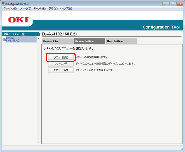
Task: Click the 登録デバイス一覧 panel header
Action: click(21, 34)
